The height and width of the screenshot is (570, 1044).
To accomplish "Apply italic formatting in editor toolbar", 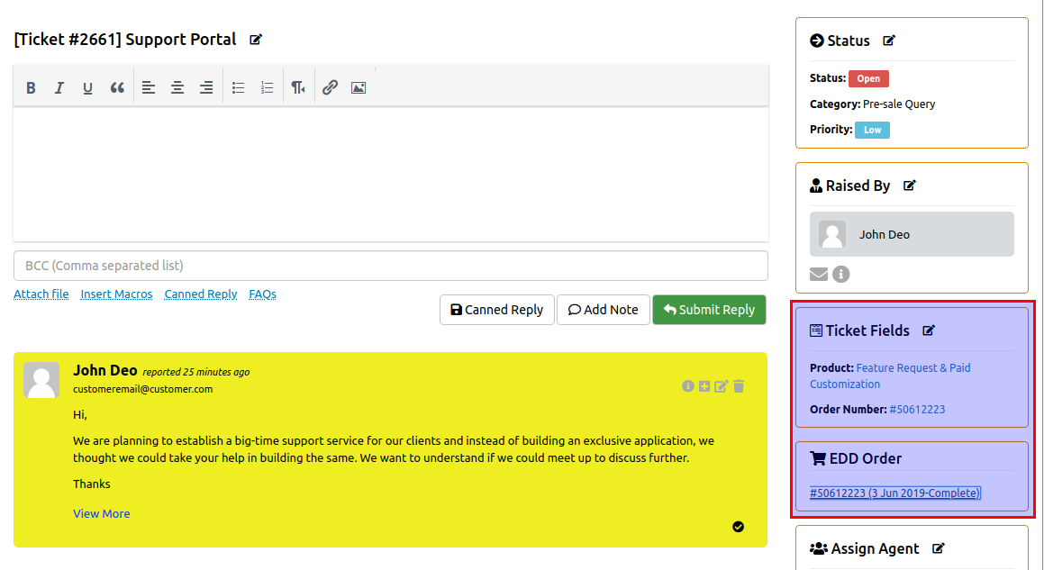I will pyautogui.click(x=59, y=87).
